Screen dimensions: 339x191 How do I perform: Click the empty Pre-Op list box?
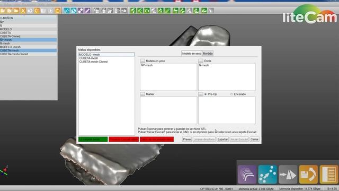[227, 110]
